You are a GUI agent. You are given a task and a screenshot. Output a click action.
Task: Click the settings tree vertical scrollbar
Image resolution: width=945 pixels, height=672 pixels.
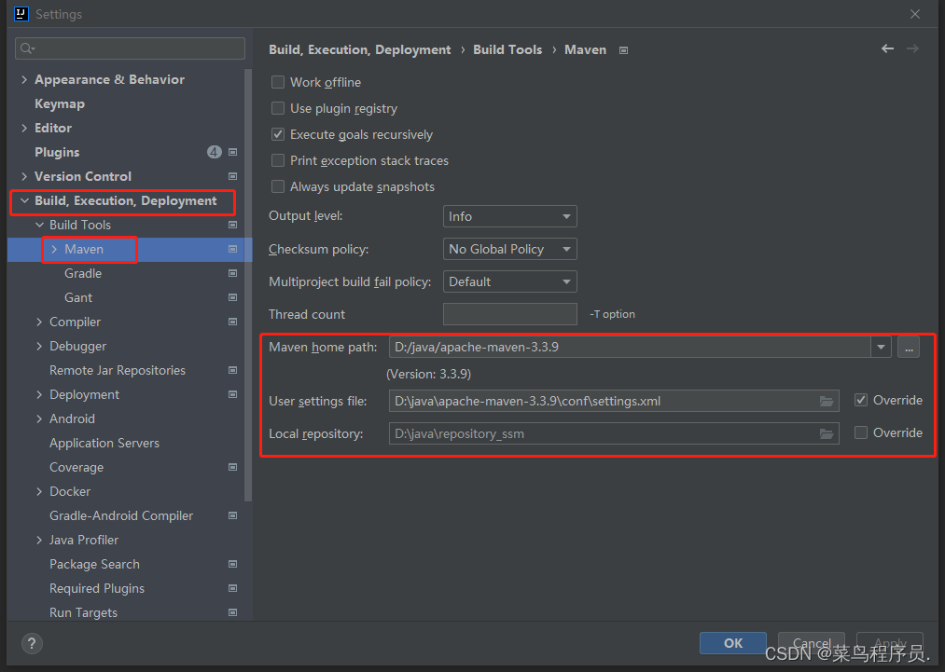click(248, 285)
